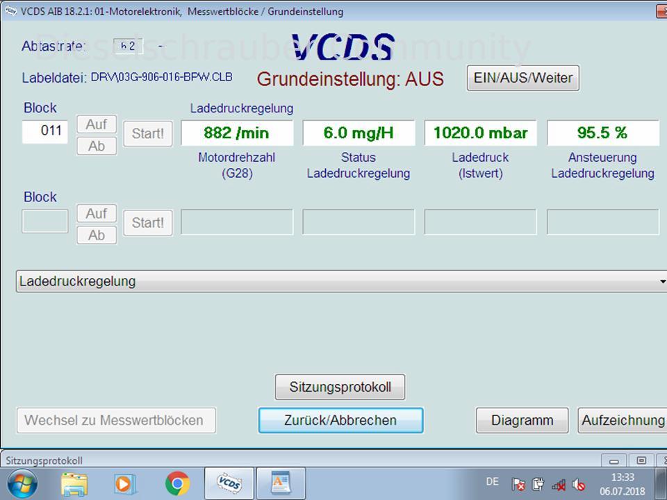Click Auf next to block 011

(97, 124)
